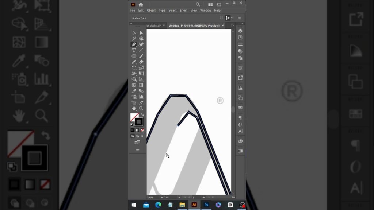Image resolution: width=374 pixels, height=210 pixels.
Task: Activate the Paintbrush tool
Action: [142, 56]
